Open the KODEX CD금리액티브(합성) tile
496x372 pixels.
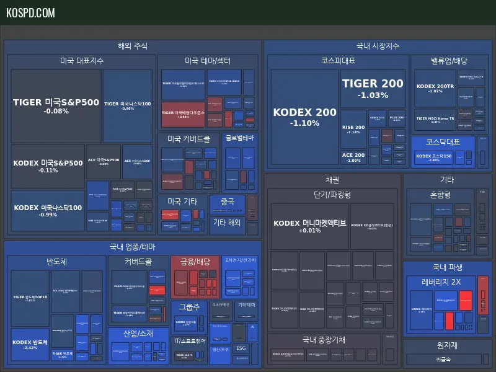[372, 226]
